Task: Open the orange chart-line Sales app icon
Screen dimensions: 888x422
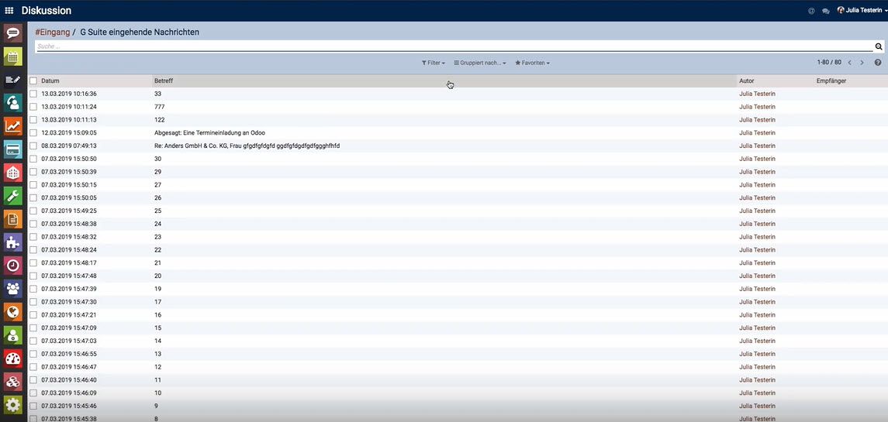Action: pos(13,126)
